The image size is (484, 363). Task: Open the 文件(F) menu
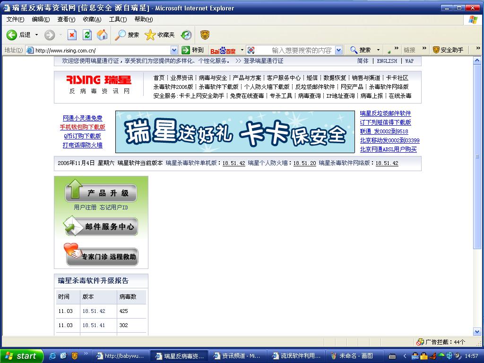pos(15,19)
